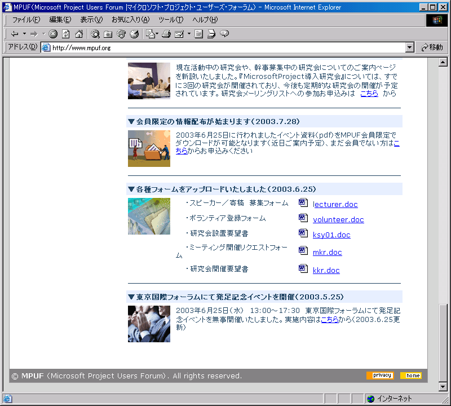451x406 pixels.
Task: Click the file folder illustration thumbnail
Action: (149, 148)
